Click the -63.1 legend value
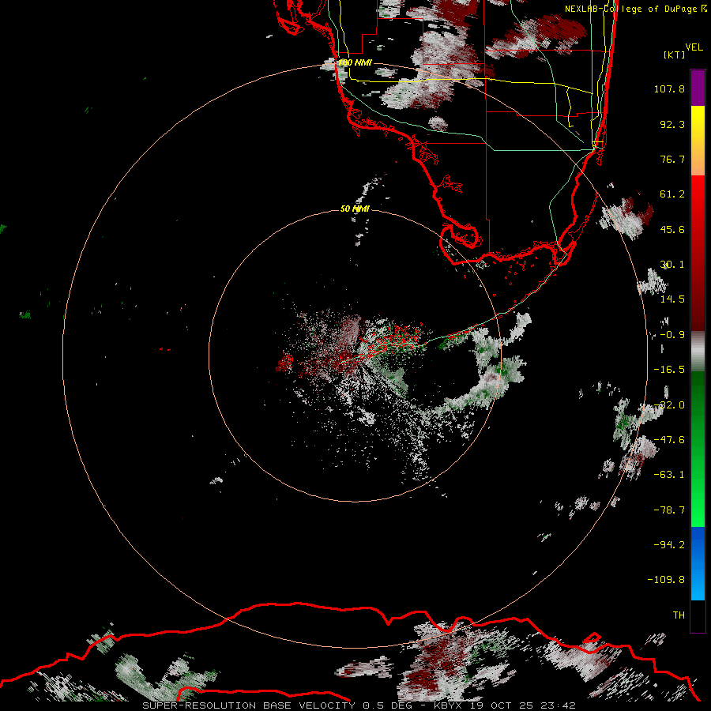711x711 pixels. 669,475
